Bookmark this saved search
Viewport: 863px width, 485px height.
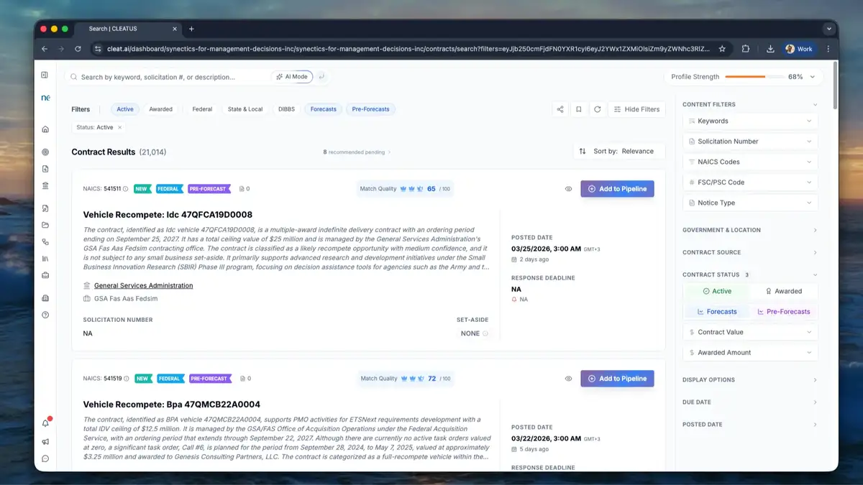point(578,109)
